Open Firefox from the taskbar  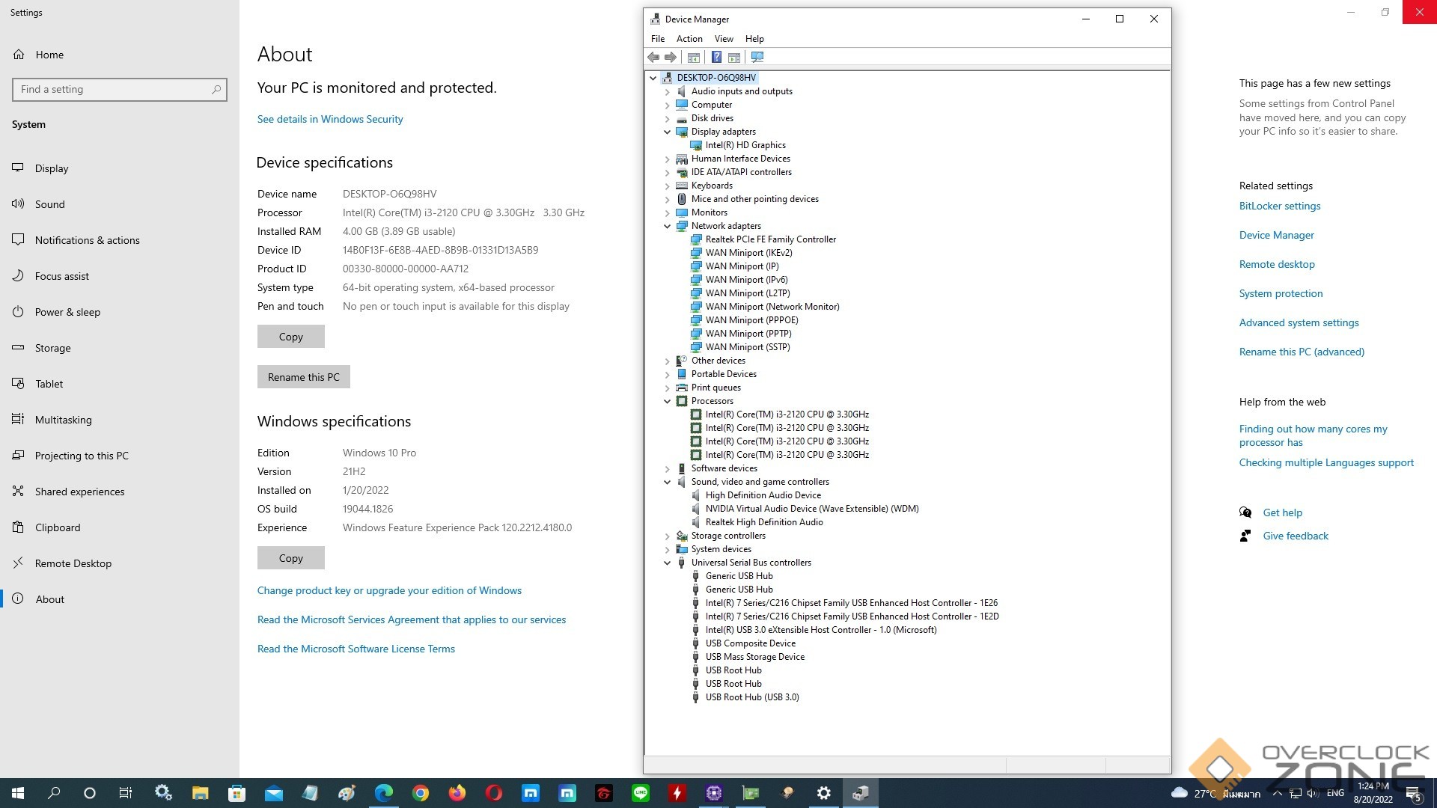(x=457, y=793)
